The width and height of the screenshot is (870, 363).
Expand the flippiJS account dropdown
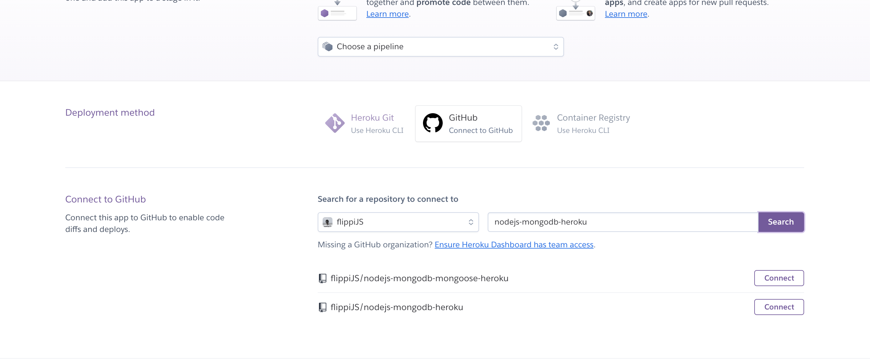point(398,222)
